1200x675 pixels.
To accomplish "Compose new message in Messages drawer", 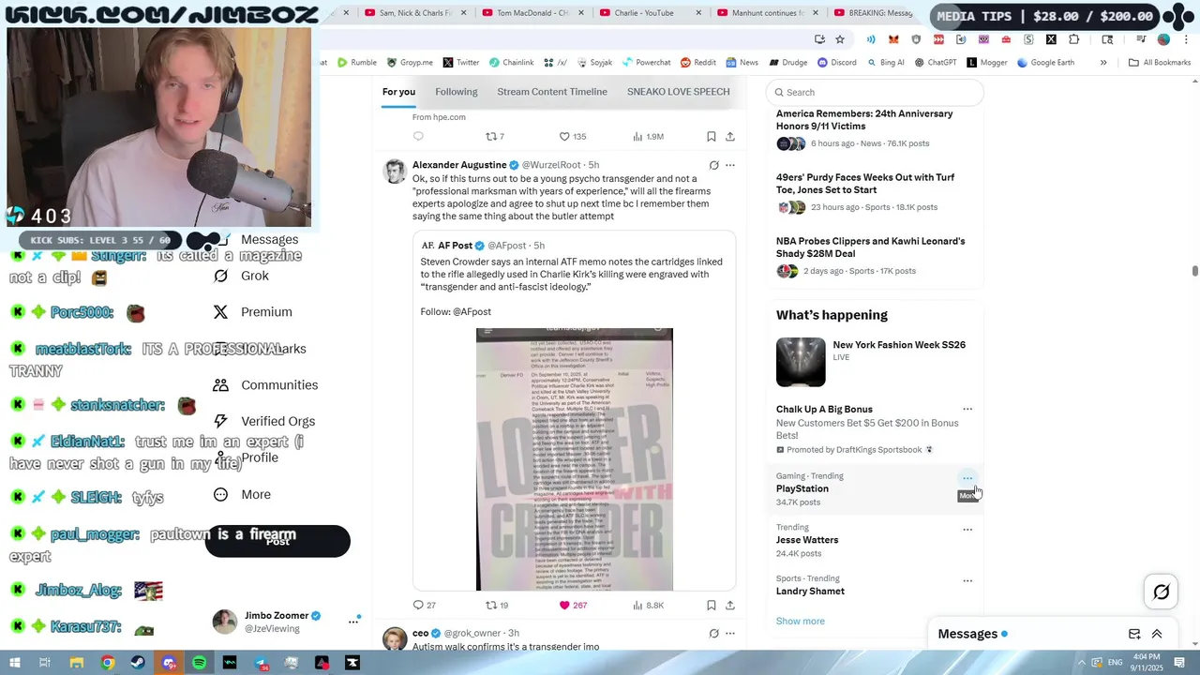I will click(x=1134, y=635).
